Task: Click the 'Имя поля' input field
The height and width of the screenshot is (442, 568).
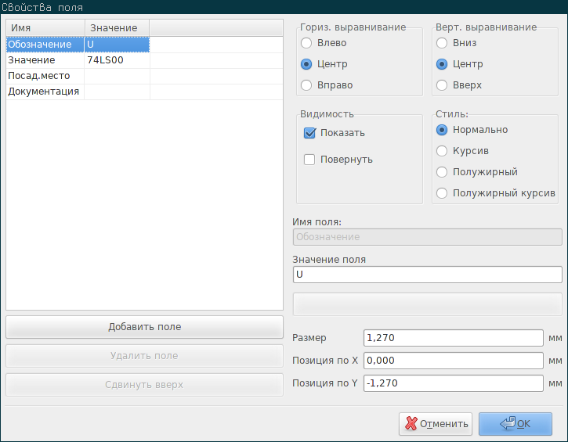Action: pos(428,237)
